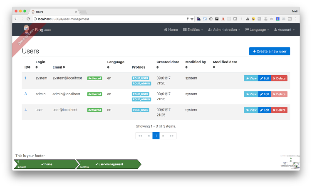Open user ID 1 link
The height and width of the screenshot is (188, 312).
click(x=25, y=78)
